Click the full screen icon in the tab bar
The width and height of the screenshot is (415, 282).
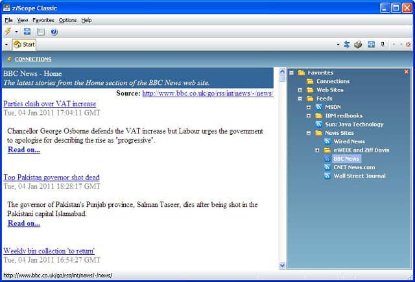[372, 45]
